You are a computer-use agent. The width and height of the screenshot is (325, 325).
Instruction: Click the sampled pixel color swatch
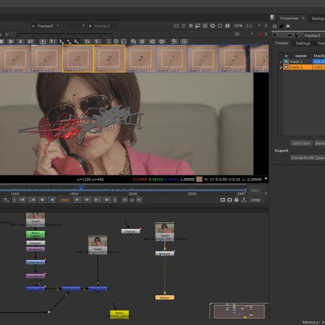coord(199,179)
